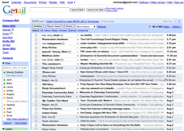Click the Report Spam button
Screen dimensions: 184x131
pos(54,26)
